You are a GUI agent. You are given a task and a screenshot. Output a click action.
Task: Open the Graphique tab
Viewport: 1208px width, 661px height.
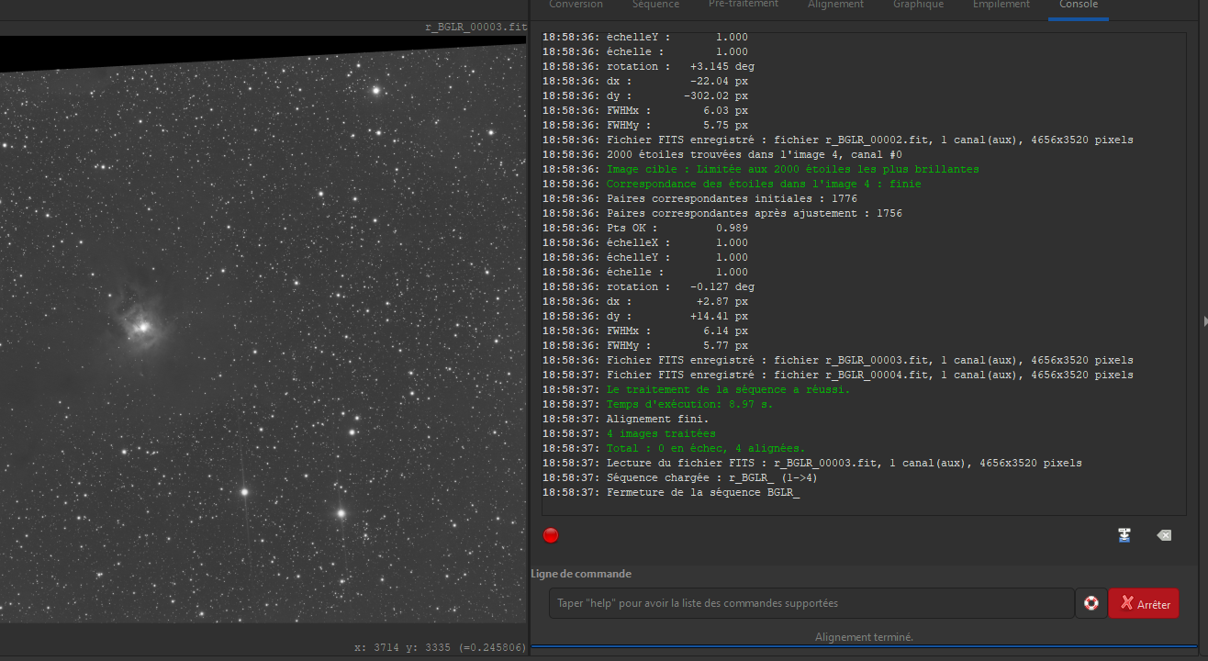(918, 5)
